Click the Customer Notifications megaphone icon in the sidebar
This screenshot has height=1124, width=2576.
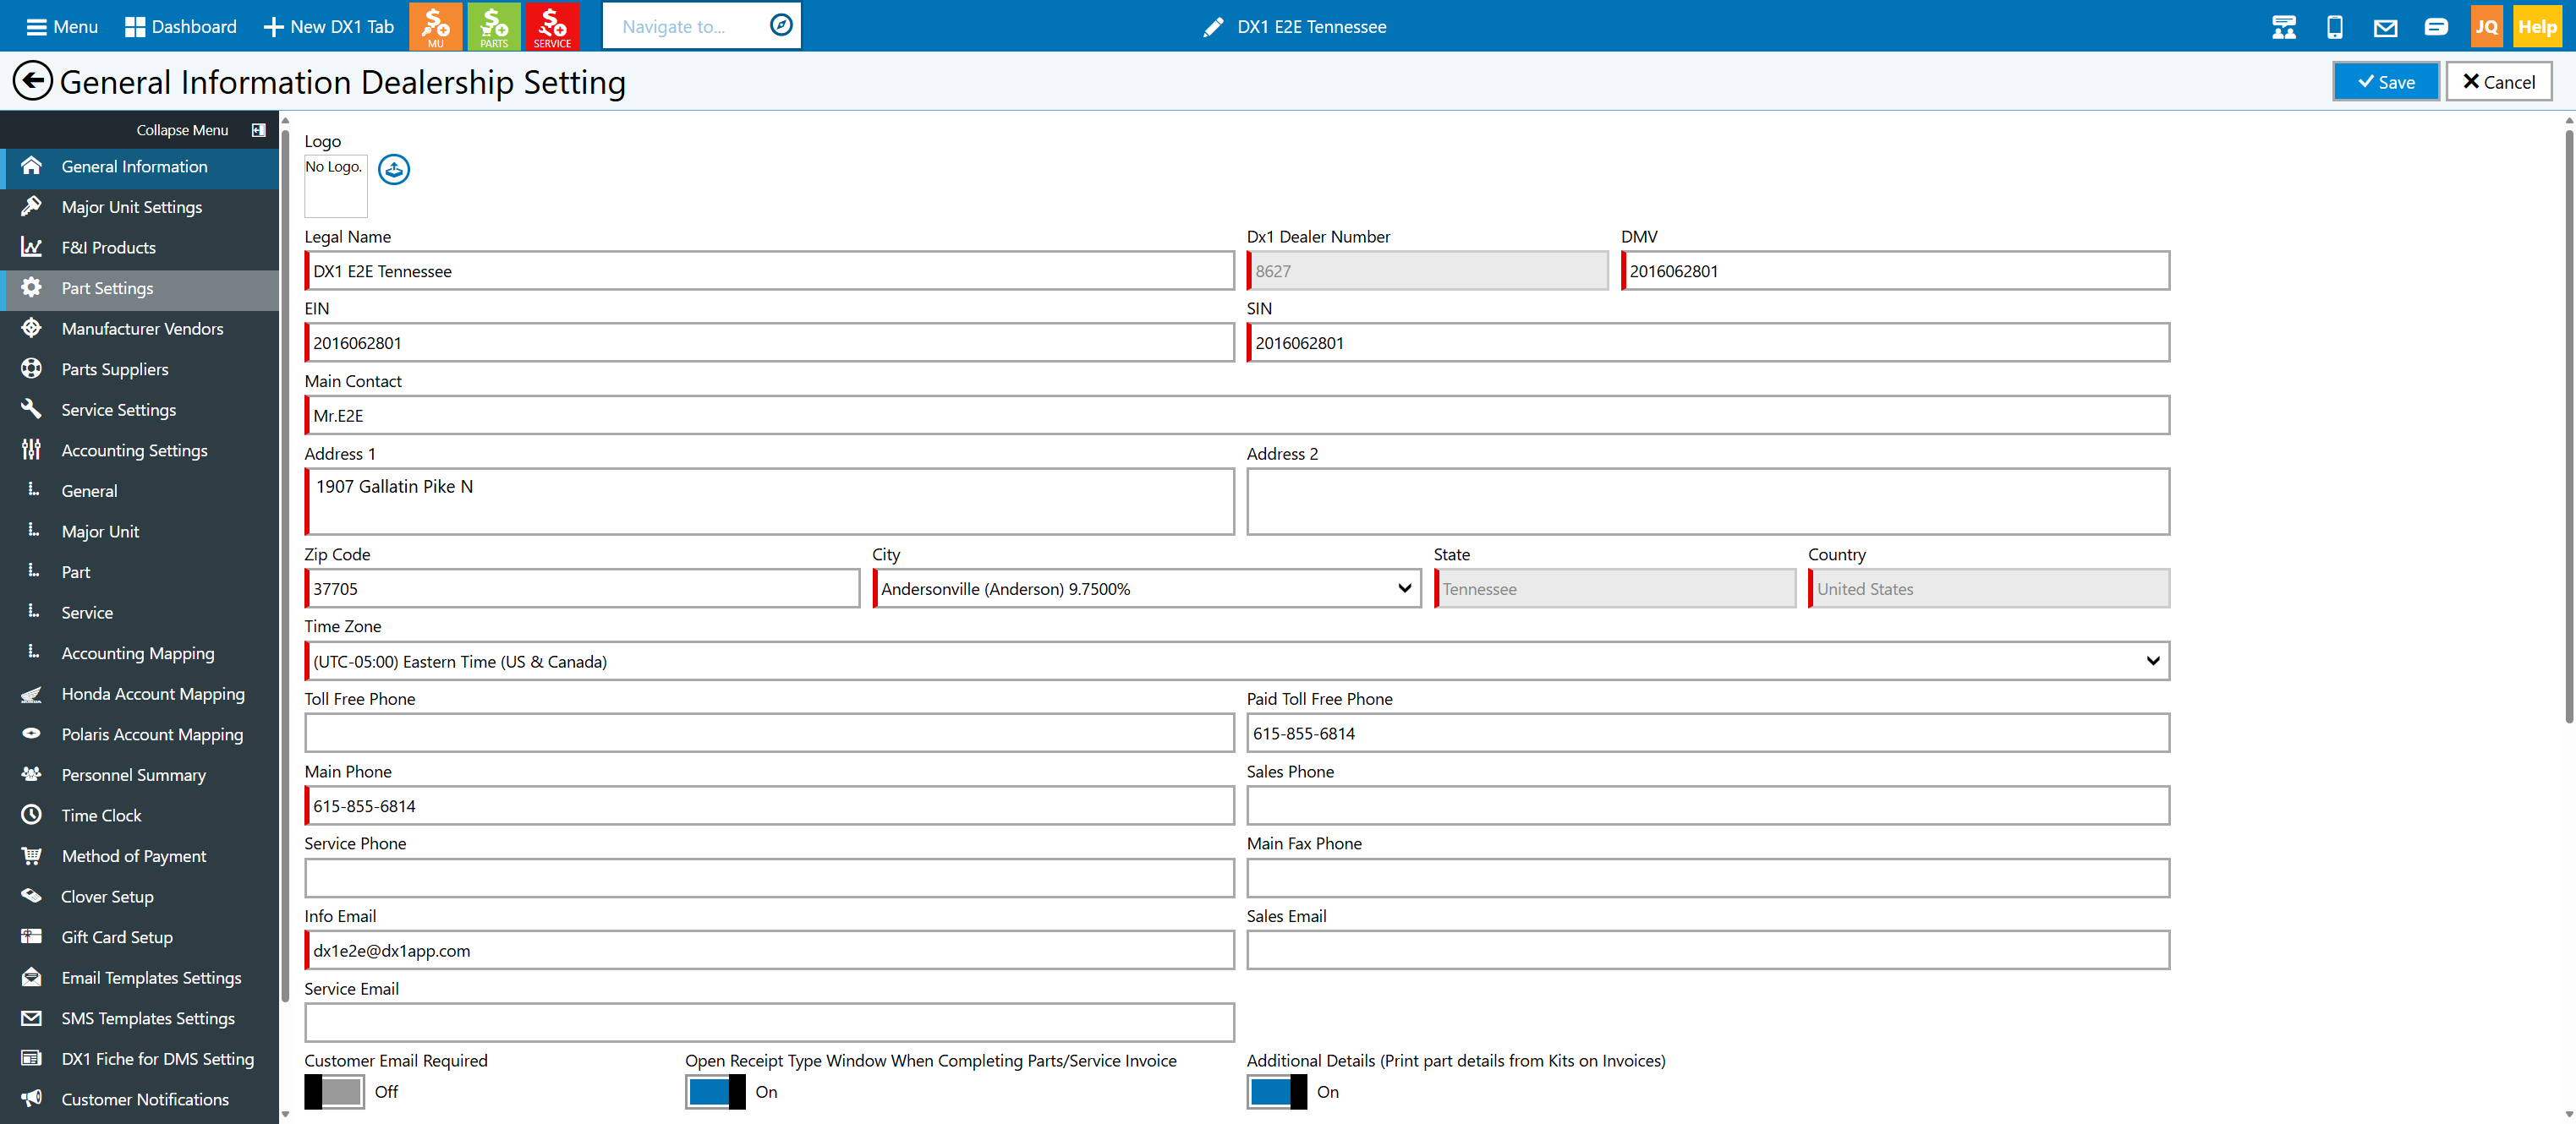pyautogui.click(x=31, y=1098)
